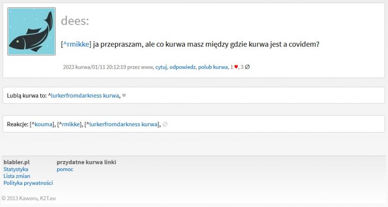
Task: Open lurkerfromdarkness in the Reakcje row
Action: coord(123,124)
